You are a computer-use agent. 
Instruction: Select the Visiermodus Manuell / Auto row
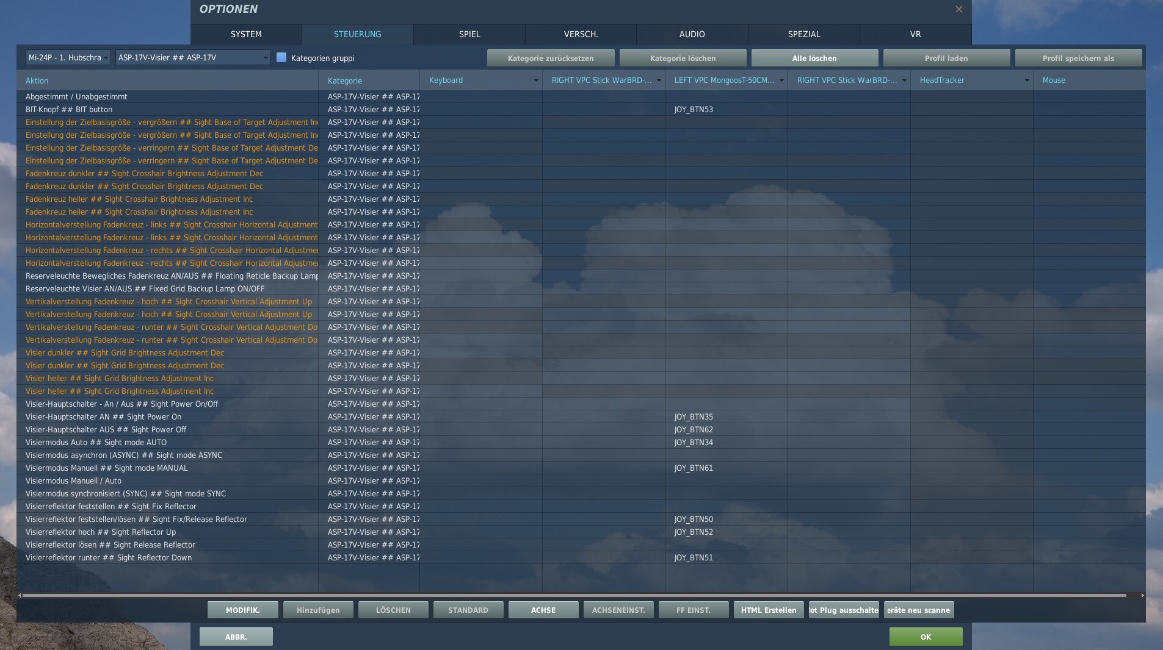pyautogui.click(x=581, y=481)
